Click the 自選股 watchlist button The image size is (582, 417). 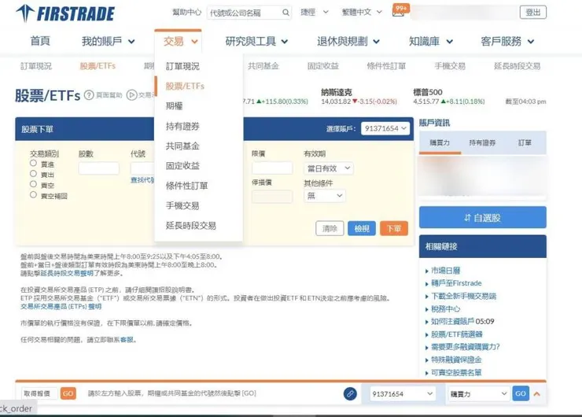[x=483, y=217]
